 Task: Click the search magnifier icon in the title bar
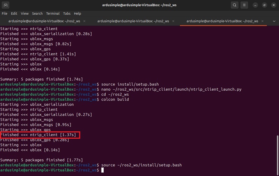click(x=235, y=5)
